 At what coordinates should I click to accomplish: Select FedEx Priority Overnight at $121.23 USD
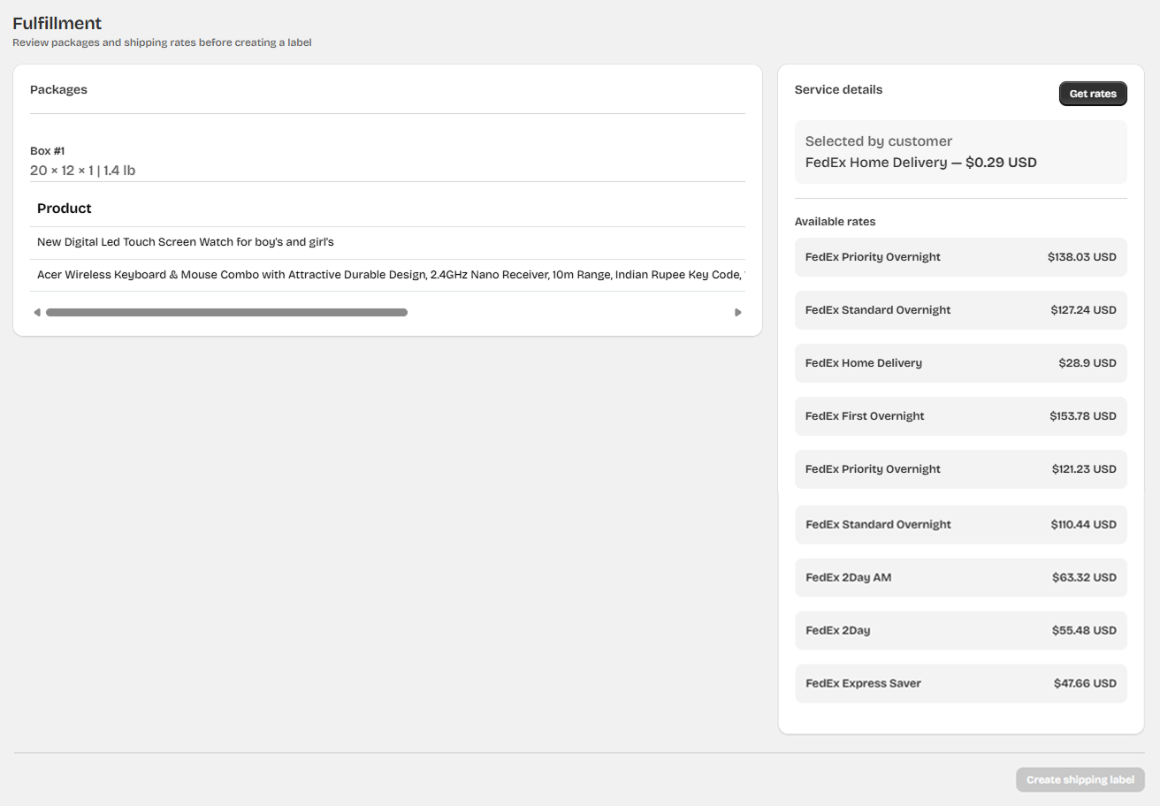coord(960,469)
